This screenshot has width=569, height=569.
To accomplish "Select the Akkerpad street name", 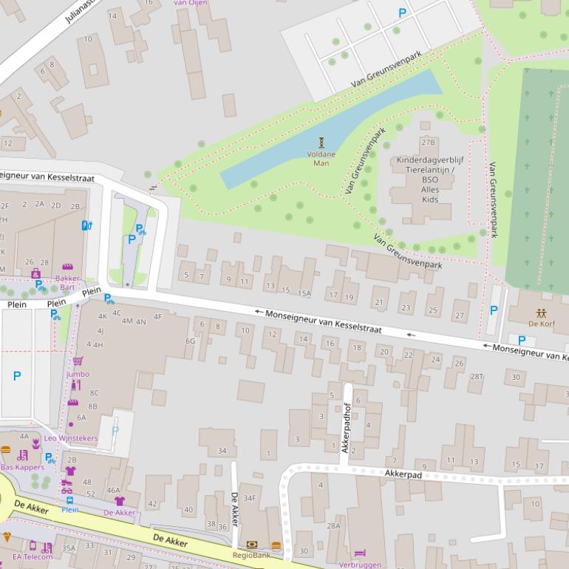I will [403, 475].
